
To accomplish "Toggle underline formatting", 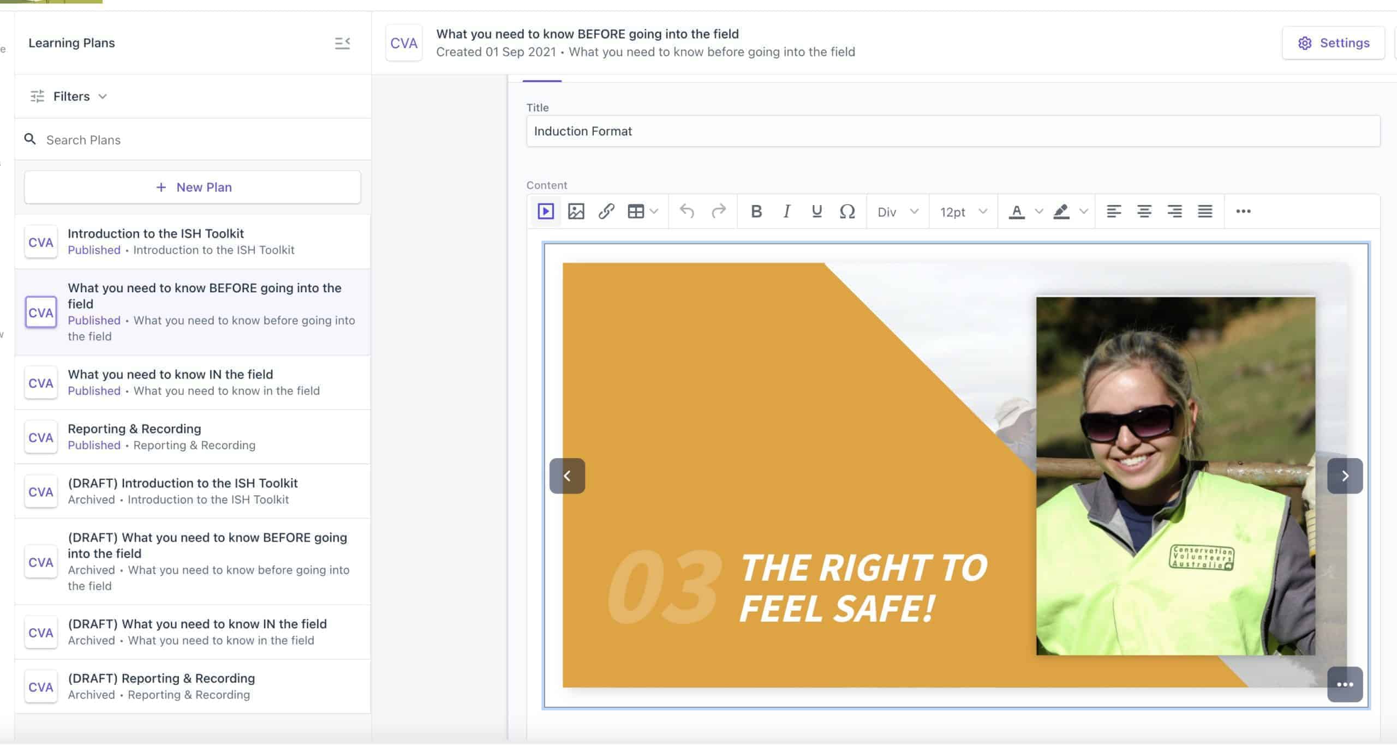I will click(x=817, y=212).
